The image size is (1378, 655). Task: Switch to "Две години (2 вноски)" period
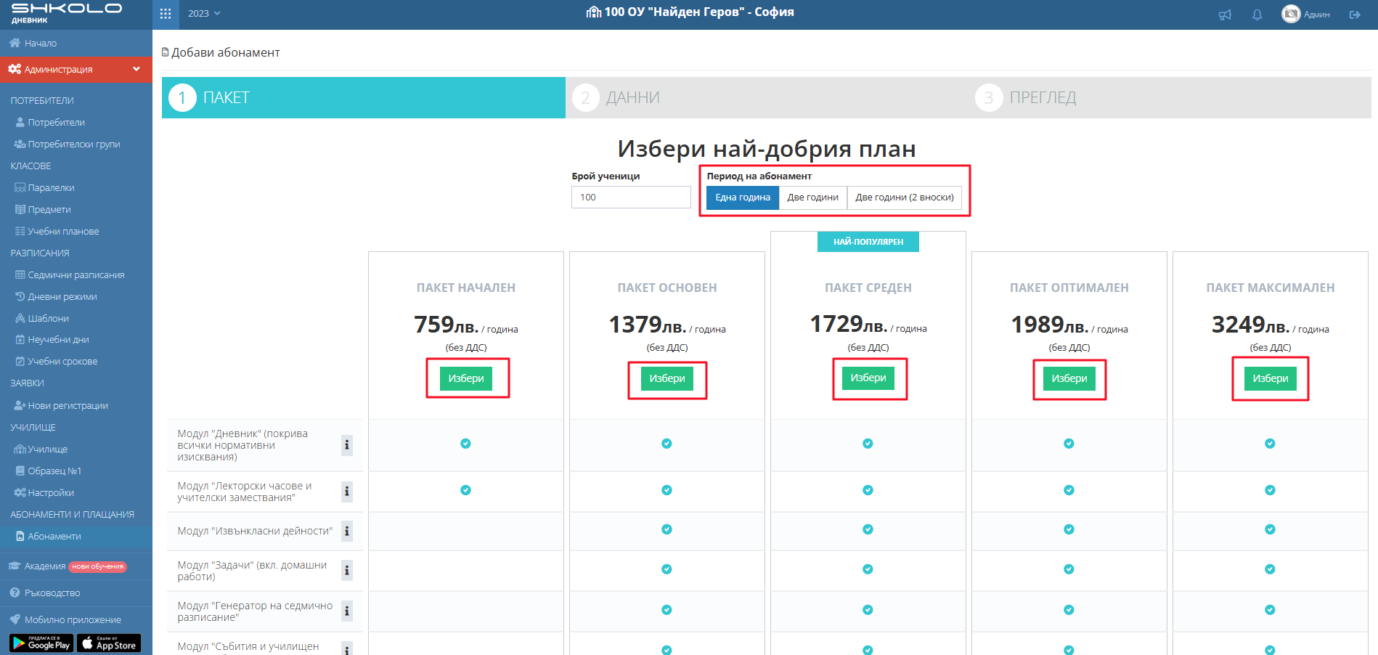click(x=904, y=198)
